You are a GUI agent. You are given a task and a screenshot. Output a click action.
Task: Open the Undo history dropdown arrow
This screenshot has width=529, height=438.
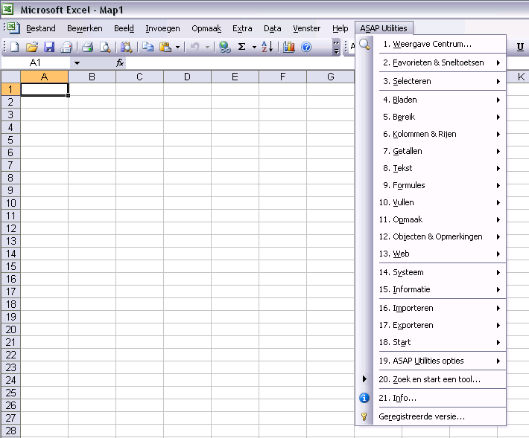(x=207, y=47)
